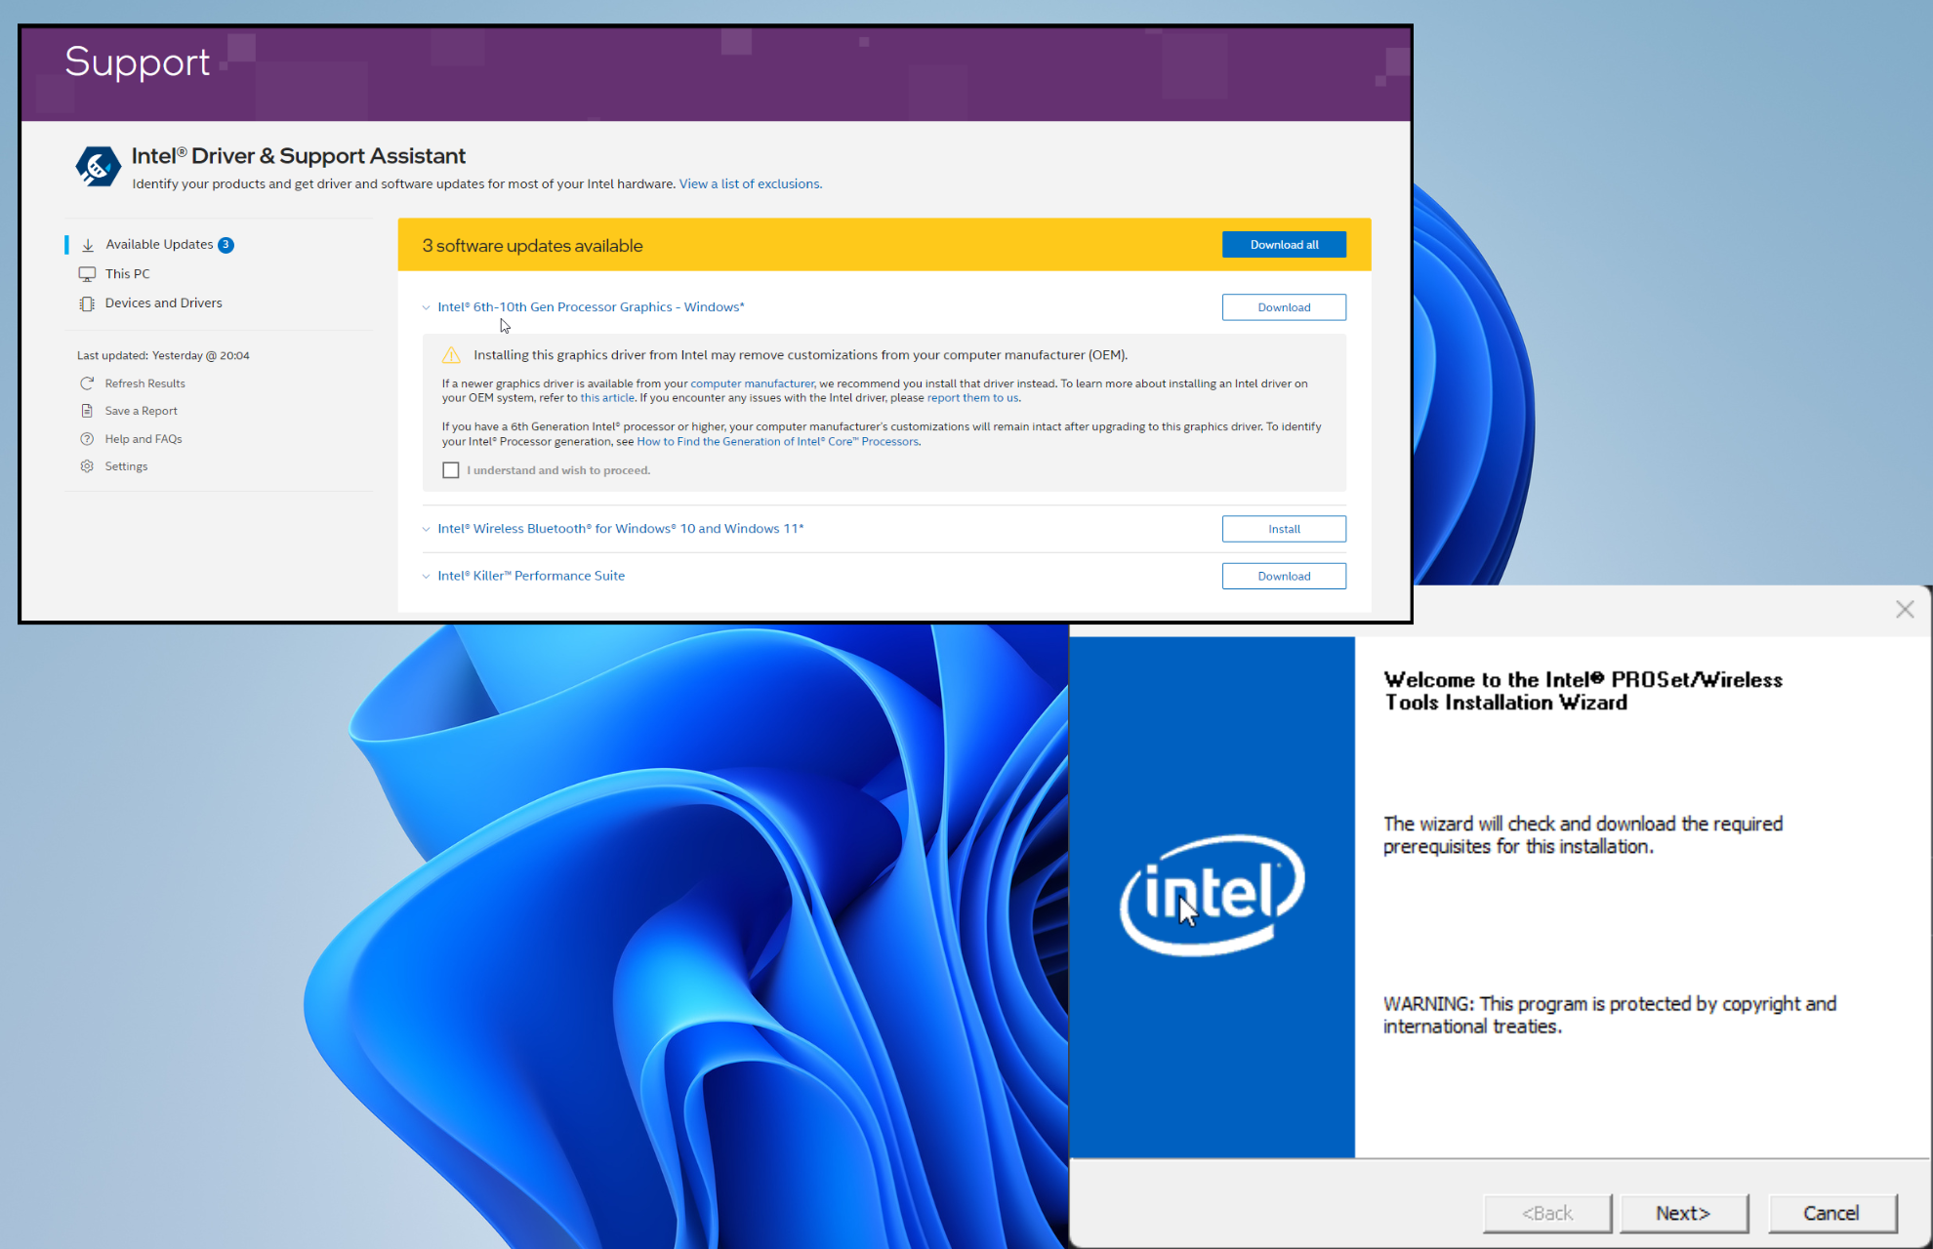This screenshot has width=1933, height=1249.
Task: Click the Help and FAQs question mark icon
Action: coord(87,439)
